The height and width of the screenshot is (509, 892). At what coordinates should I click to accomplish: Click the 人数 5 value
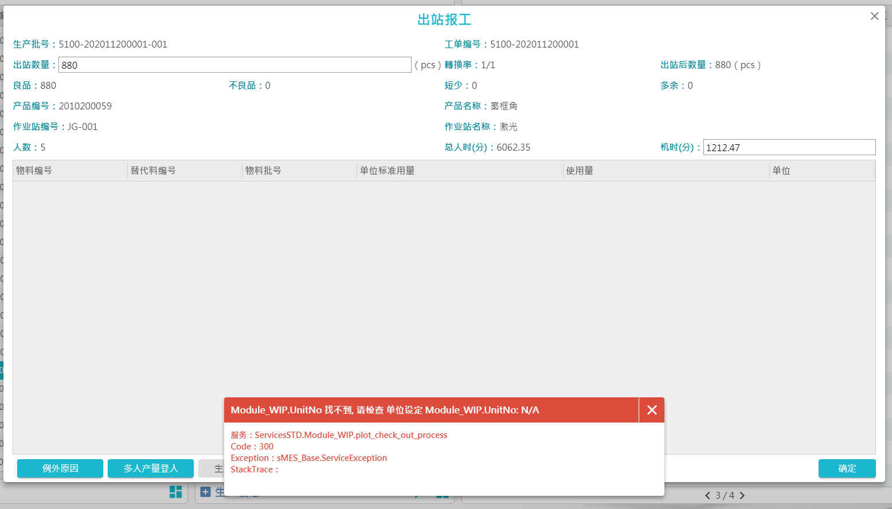coord(43,147)
